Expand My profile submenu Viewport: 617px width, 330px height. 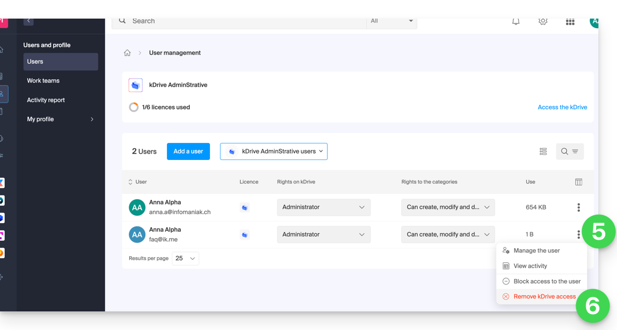(60, 119)
